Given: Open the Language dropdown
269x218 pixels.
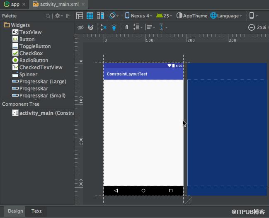Looking at the screenshot, I should tap(226, 16).
